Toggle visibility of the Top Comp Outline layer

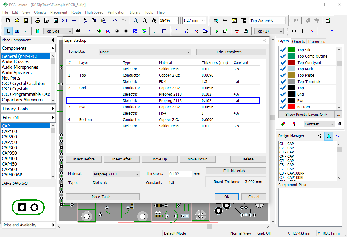[283, 56]
